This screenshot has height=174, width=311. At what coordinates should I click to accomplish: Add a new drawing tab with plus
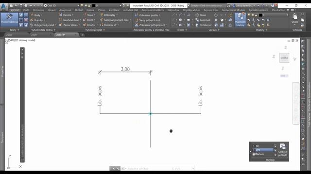[83, 35]
